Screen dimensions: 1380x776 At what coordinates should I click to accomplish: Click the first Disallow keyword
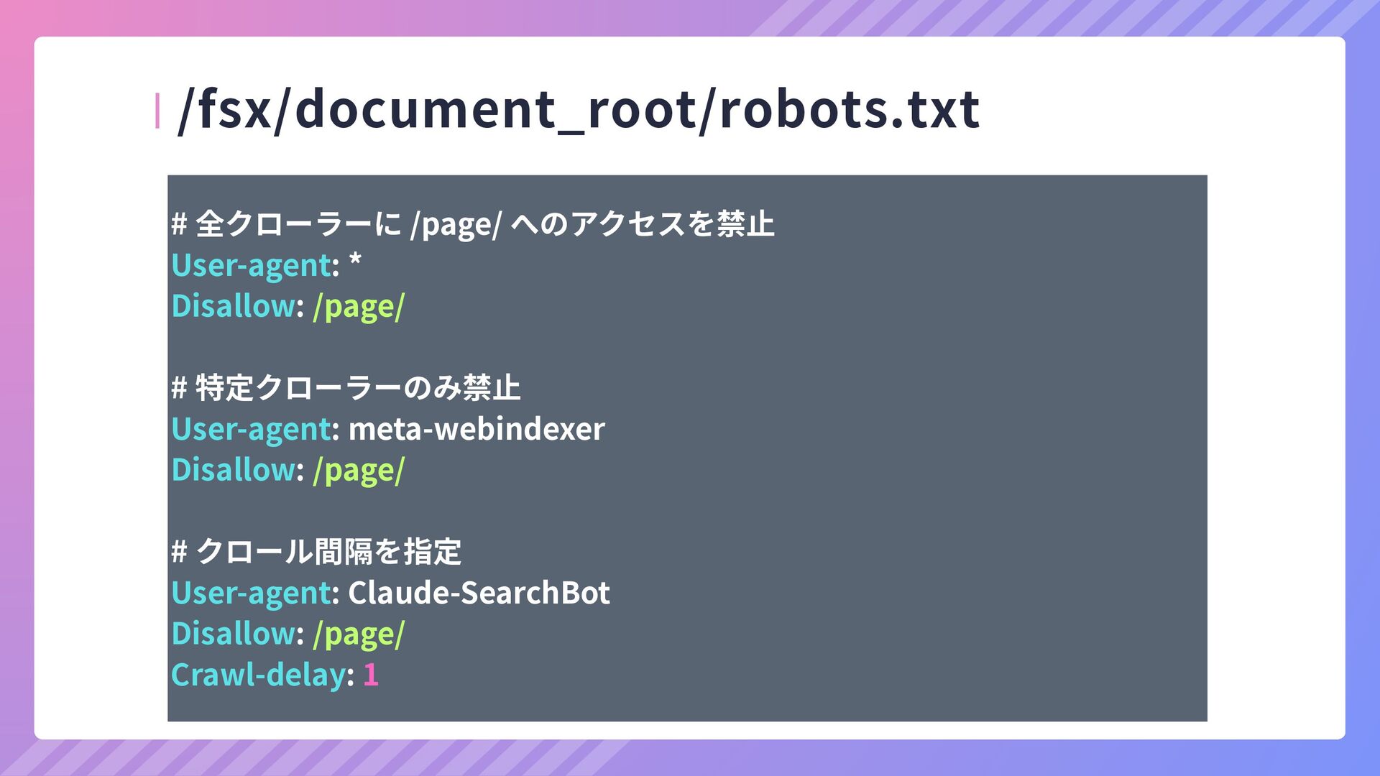(x=233, y=306)
